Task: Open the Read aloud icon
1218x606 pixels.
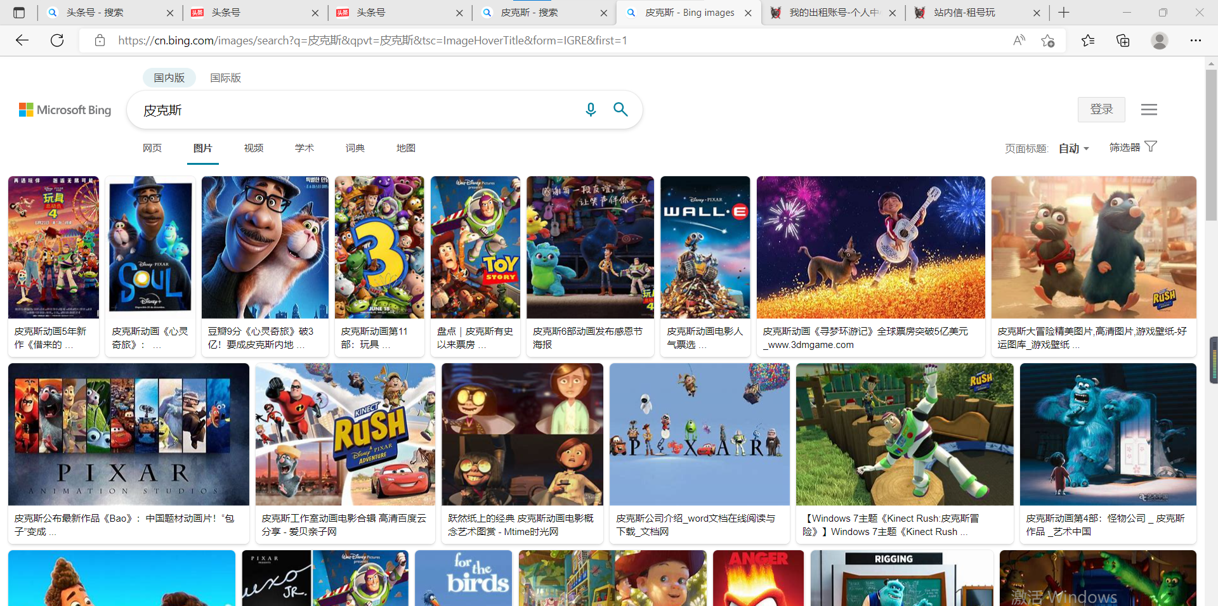Action: click(1019, 41)
